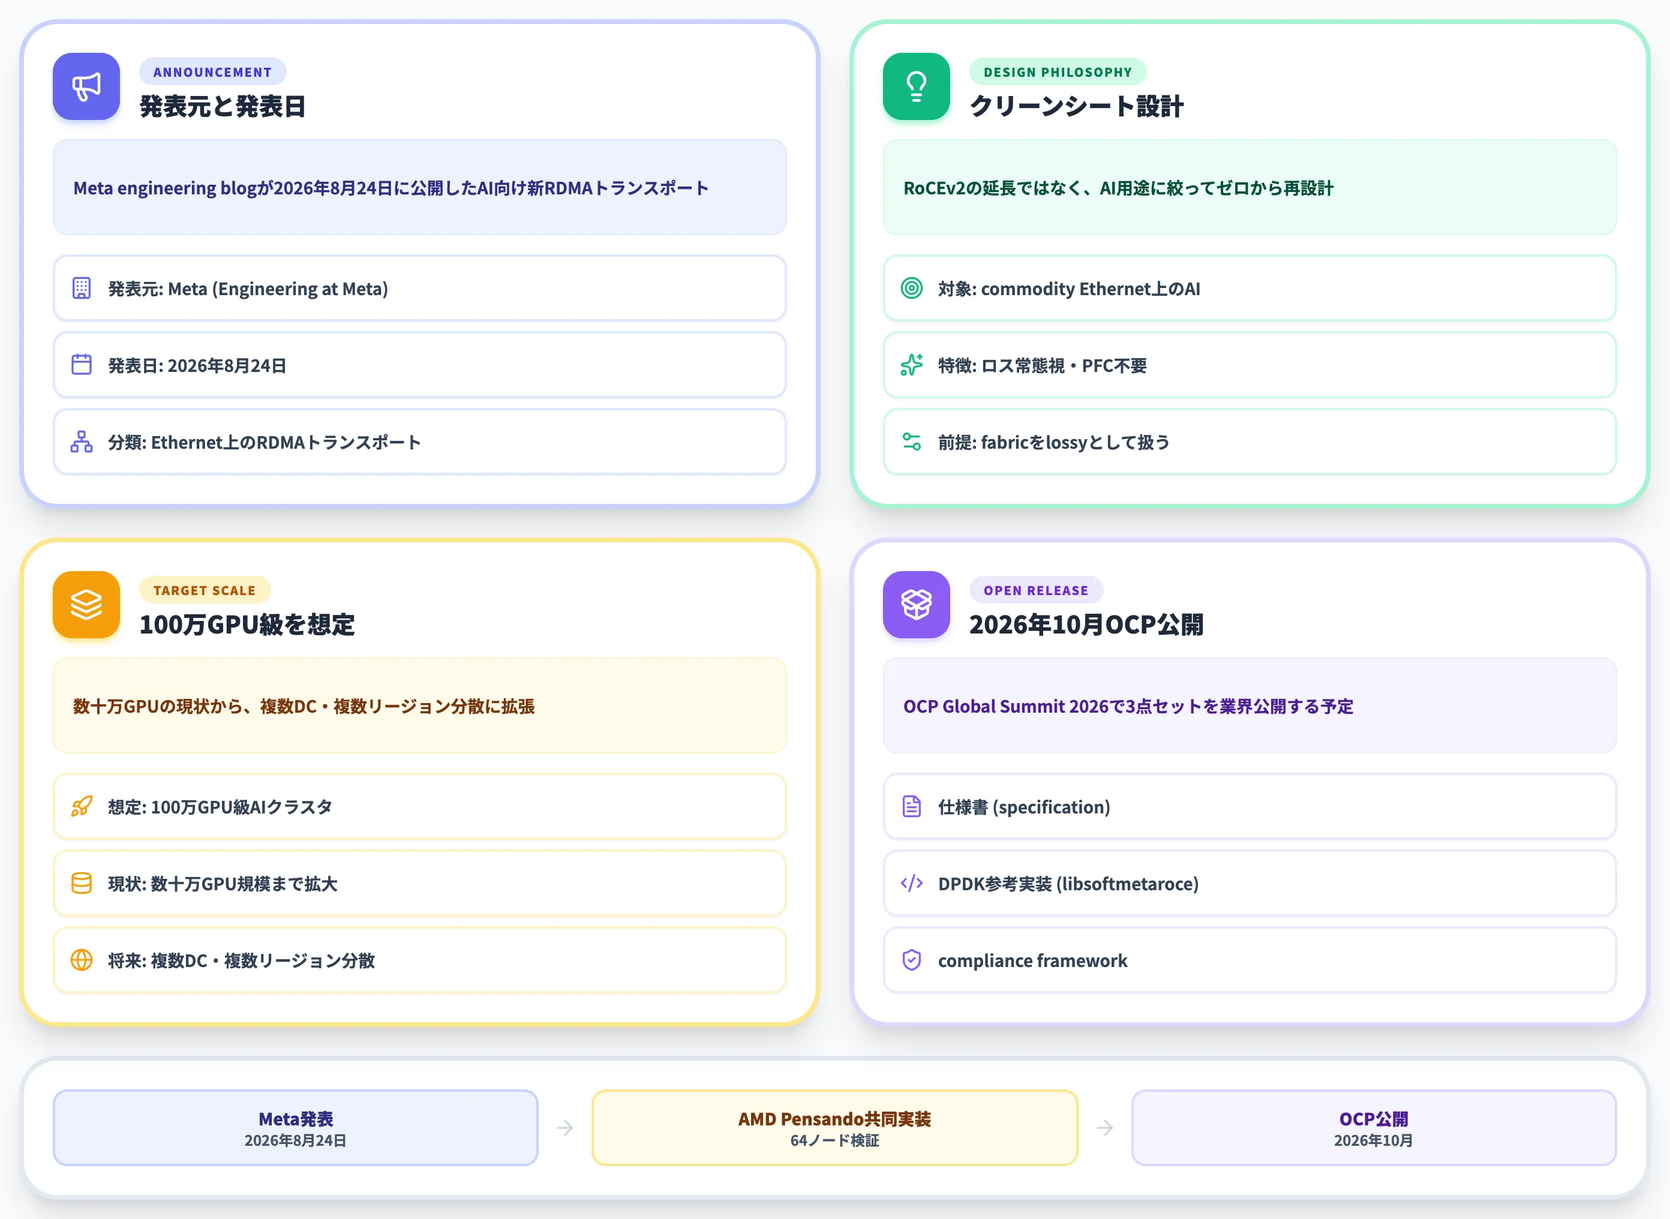Click the heading クリーンシート設計
The image size is (1670, 1219).
click(x=1077, y=106)
